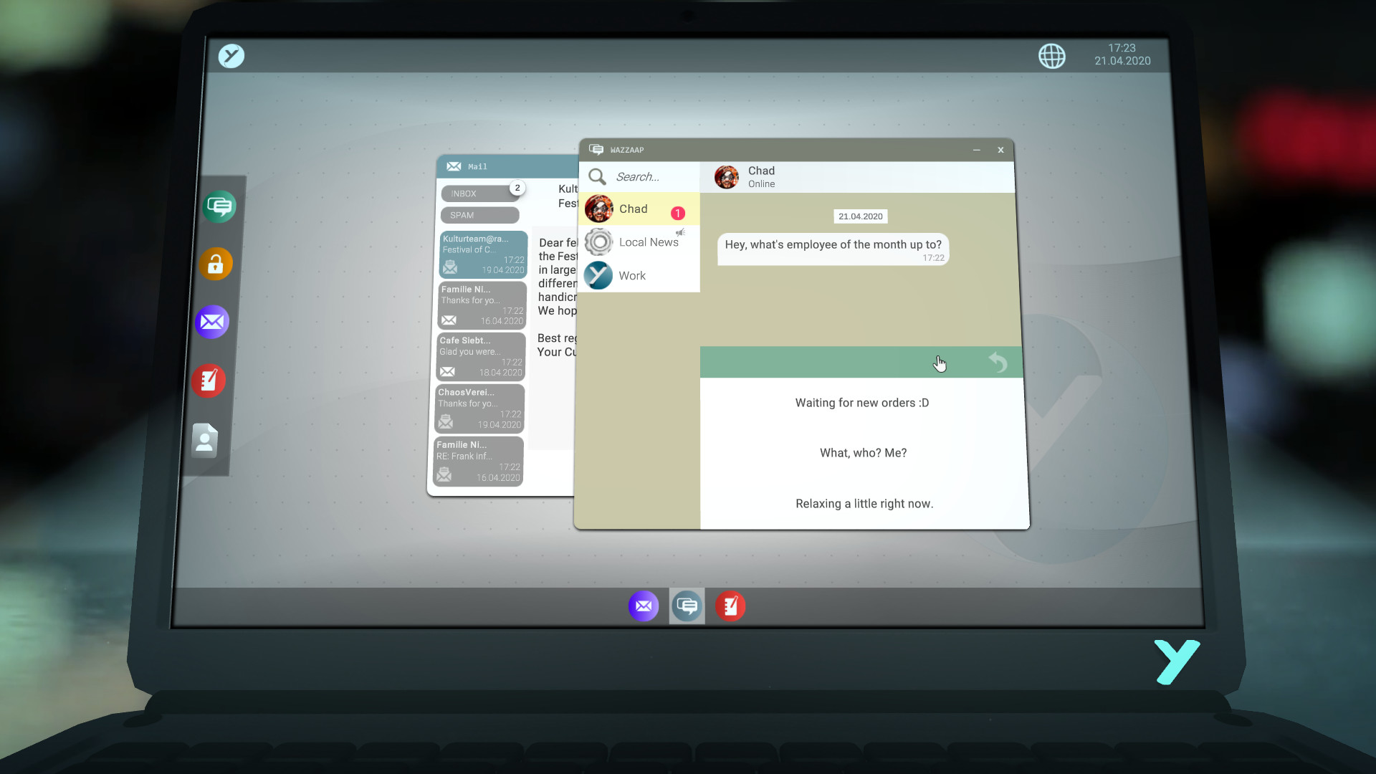Click the red task manager icon in dock
The image size is (1376, 774).
(x=732, y=606)
